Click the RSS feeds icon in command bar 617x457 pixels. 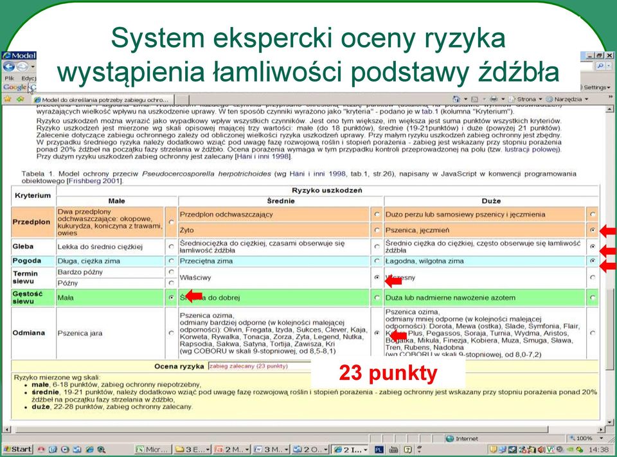coord(474,99)
